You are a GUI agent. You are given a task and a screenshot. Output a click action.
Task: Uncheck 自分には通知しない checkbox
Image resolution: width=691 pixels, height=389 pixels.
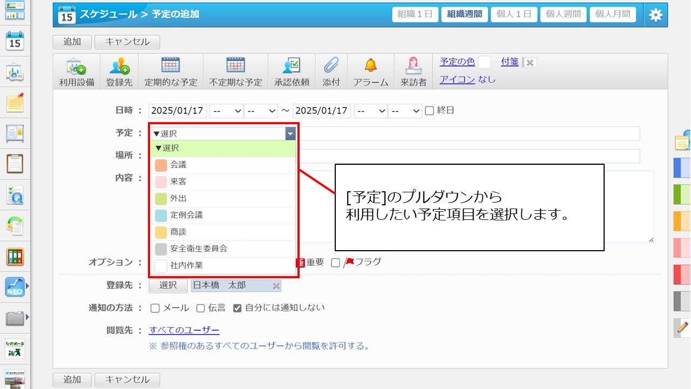click(237, 308)
